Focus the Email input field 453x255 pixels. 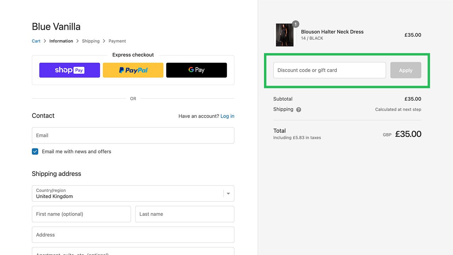click(133, 135)
